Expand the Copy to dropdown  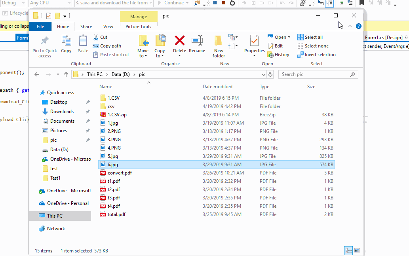[160, 55]
